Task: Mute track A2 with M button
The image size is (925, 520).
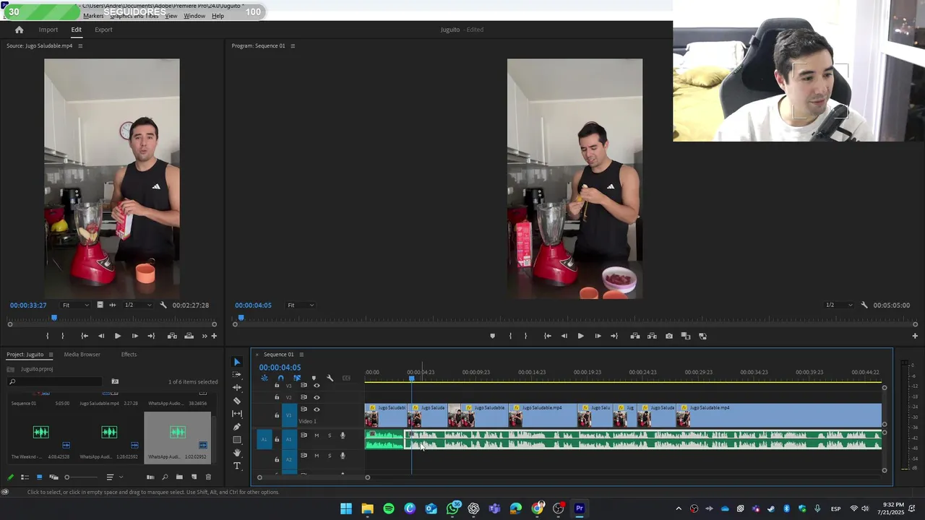Action: 317,456
